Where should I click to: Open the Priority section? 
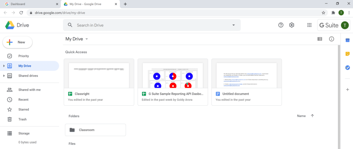point(24,56)
